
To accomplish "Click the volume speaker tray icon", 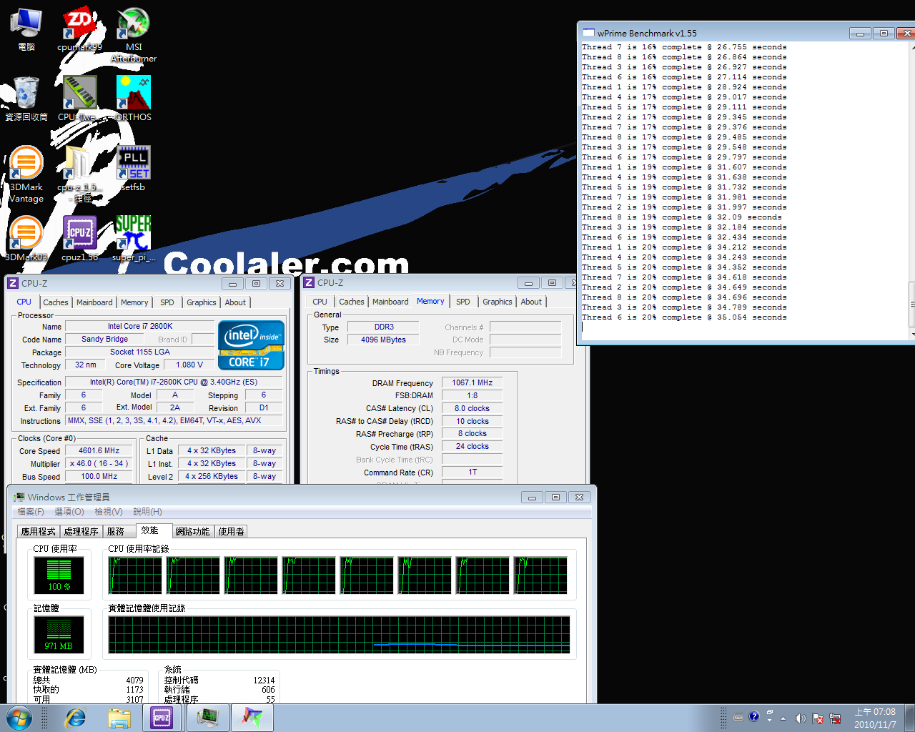I will point(800,718).
